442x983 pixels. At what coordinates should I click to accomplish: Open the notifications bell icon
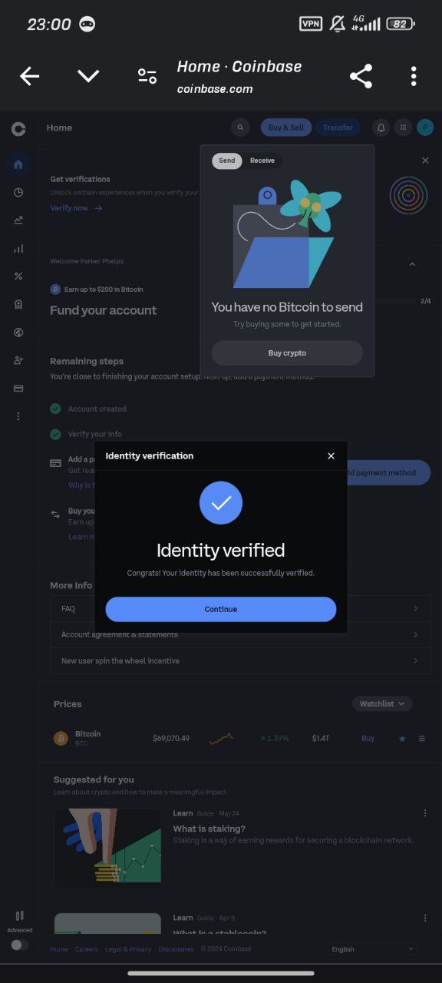[x=381, y=127]
